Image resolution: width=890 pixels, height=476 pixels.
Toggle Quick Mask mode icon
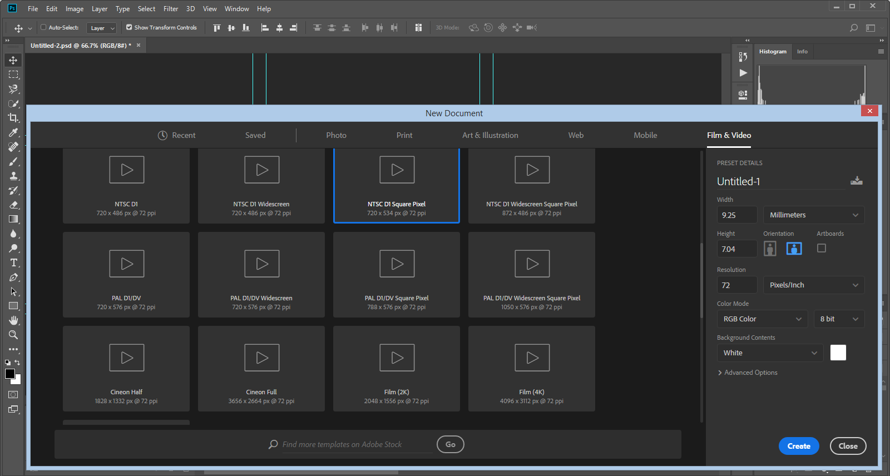[13, 395]
